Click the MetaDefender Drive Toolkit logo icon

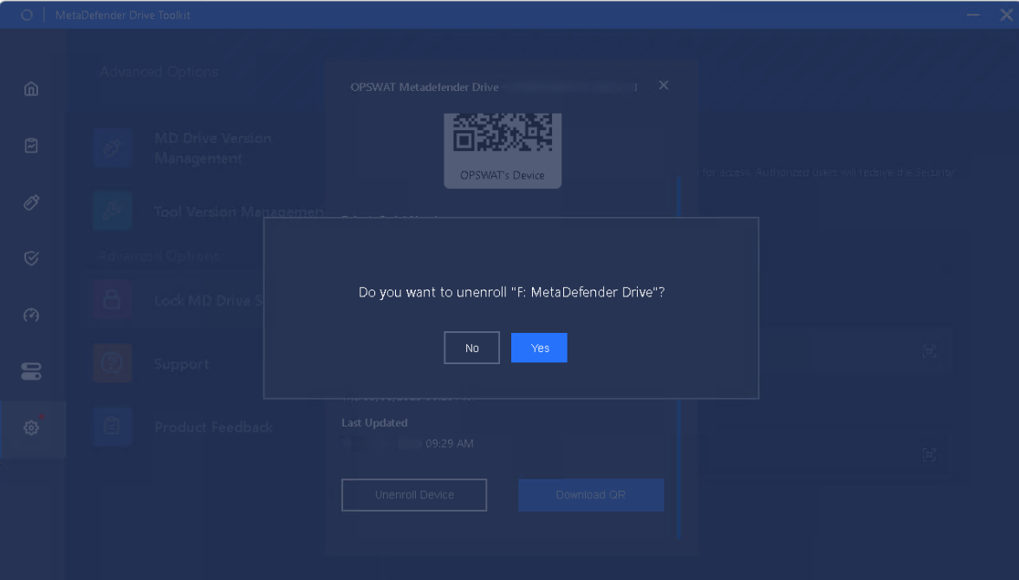[27, 15]
